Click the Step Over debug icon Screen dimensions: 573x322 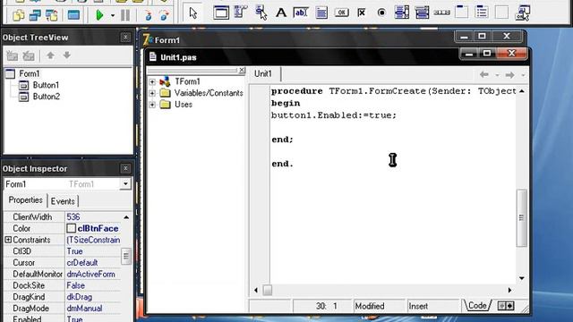click(x=164, y=15)
